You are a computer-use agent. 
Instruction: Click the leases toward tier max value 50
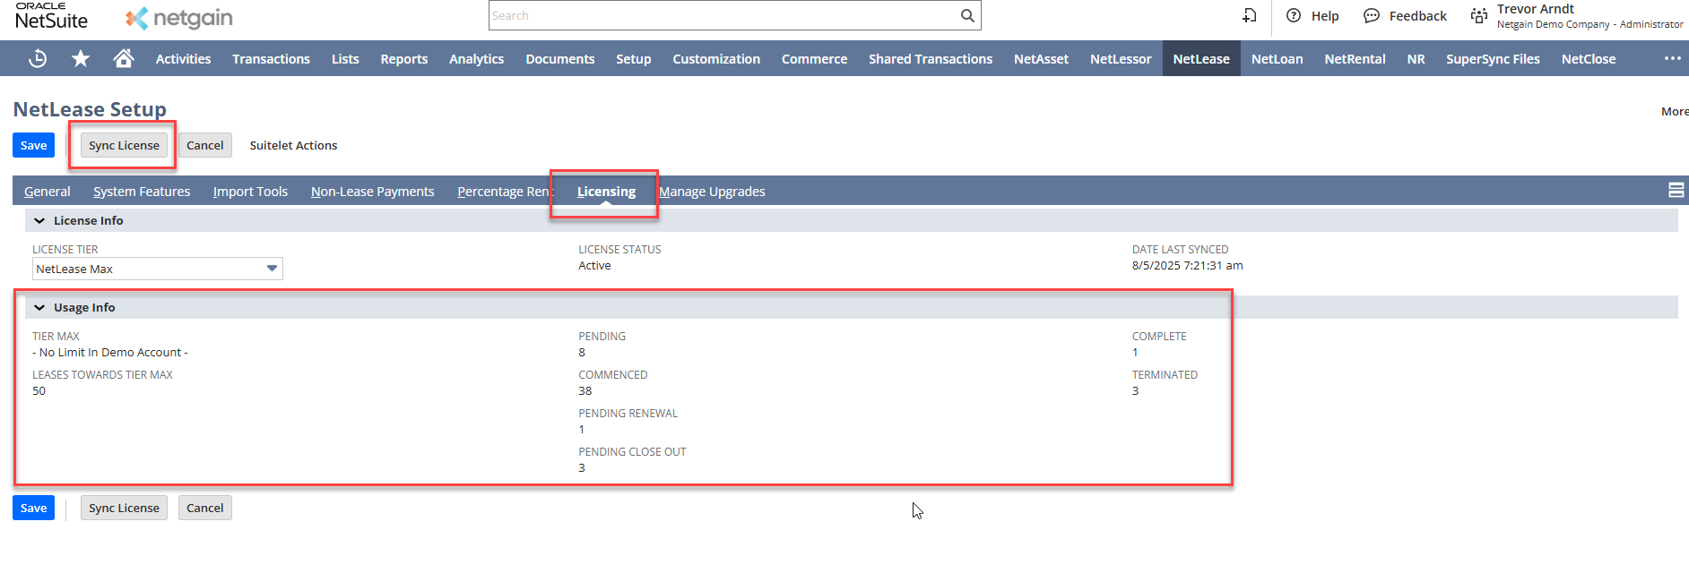pyautogui.click(x=39, y=391)
